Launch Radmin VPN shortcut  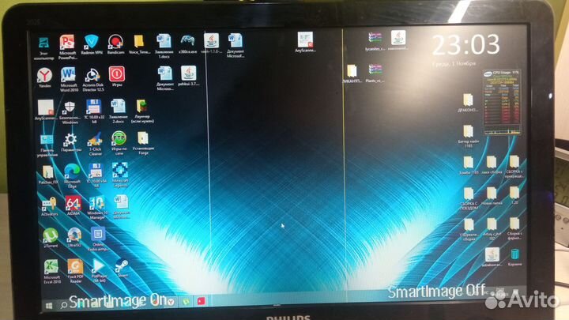(x=92, y=42)
